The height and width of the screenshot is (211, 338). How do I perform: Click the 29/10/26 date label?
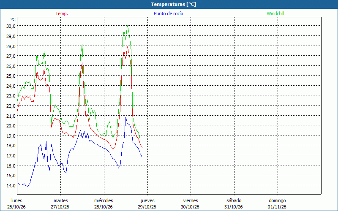click(147, 207)
